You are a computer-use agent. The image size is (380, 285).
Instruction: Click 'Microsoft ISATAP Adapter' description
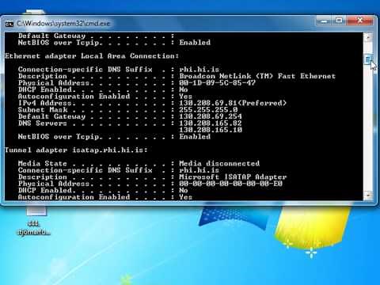[x=233, y=177]
